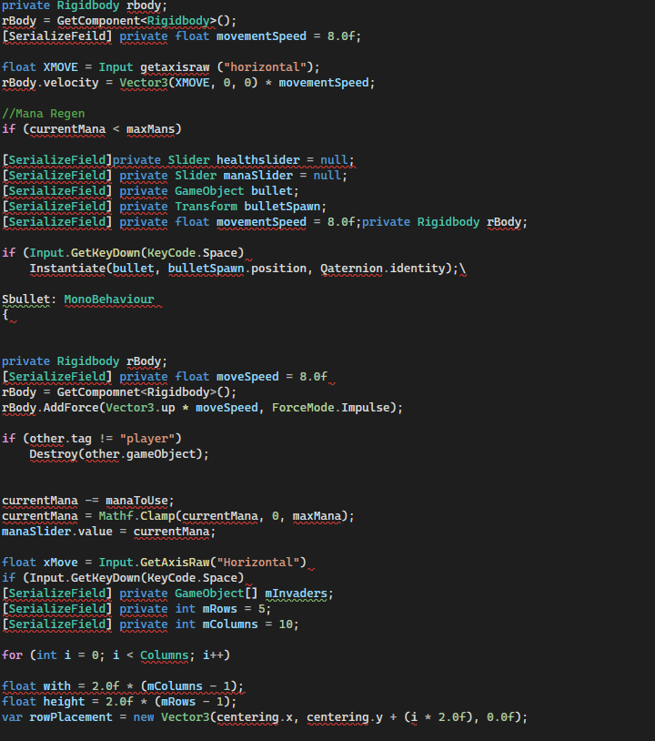Click bullet in the GameObject bullet declaration

tap(272, 191)
